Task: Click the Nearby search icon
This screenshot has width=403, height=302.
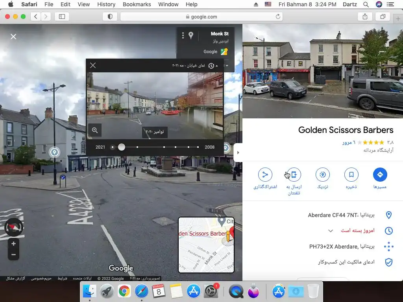Action: (323, 174)
